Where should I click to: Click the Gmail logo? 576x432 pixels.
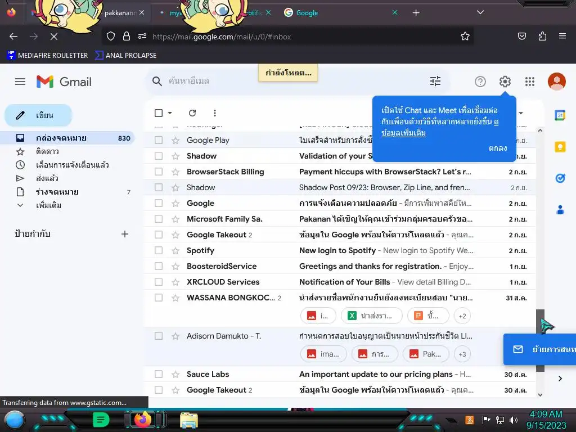click(x=64, y=82)
